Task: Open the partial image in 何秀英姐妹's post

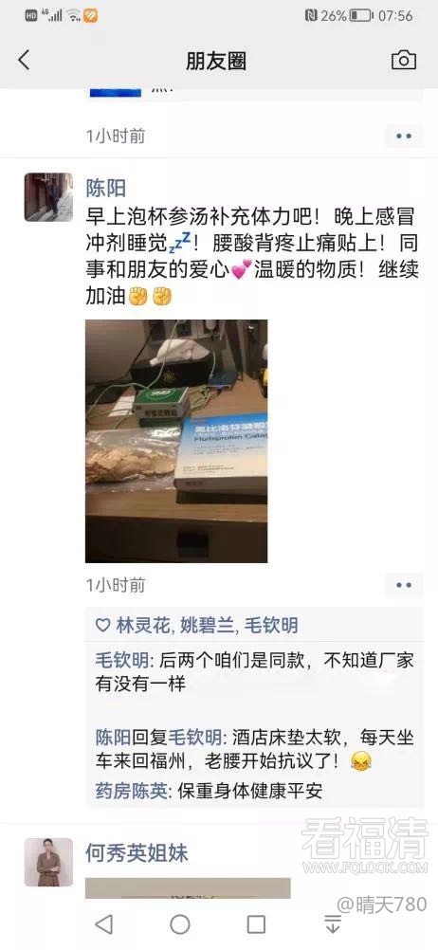Action: [x=188, y=887]
